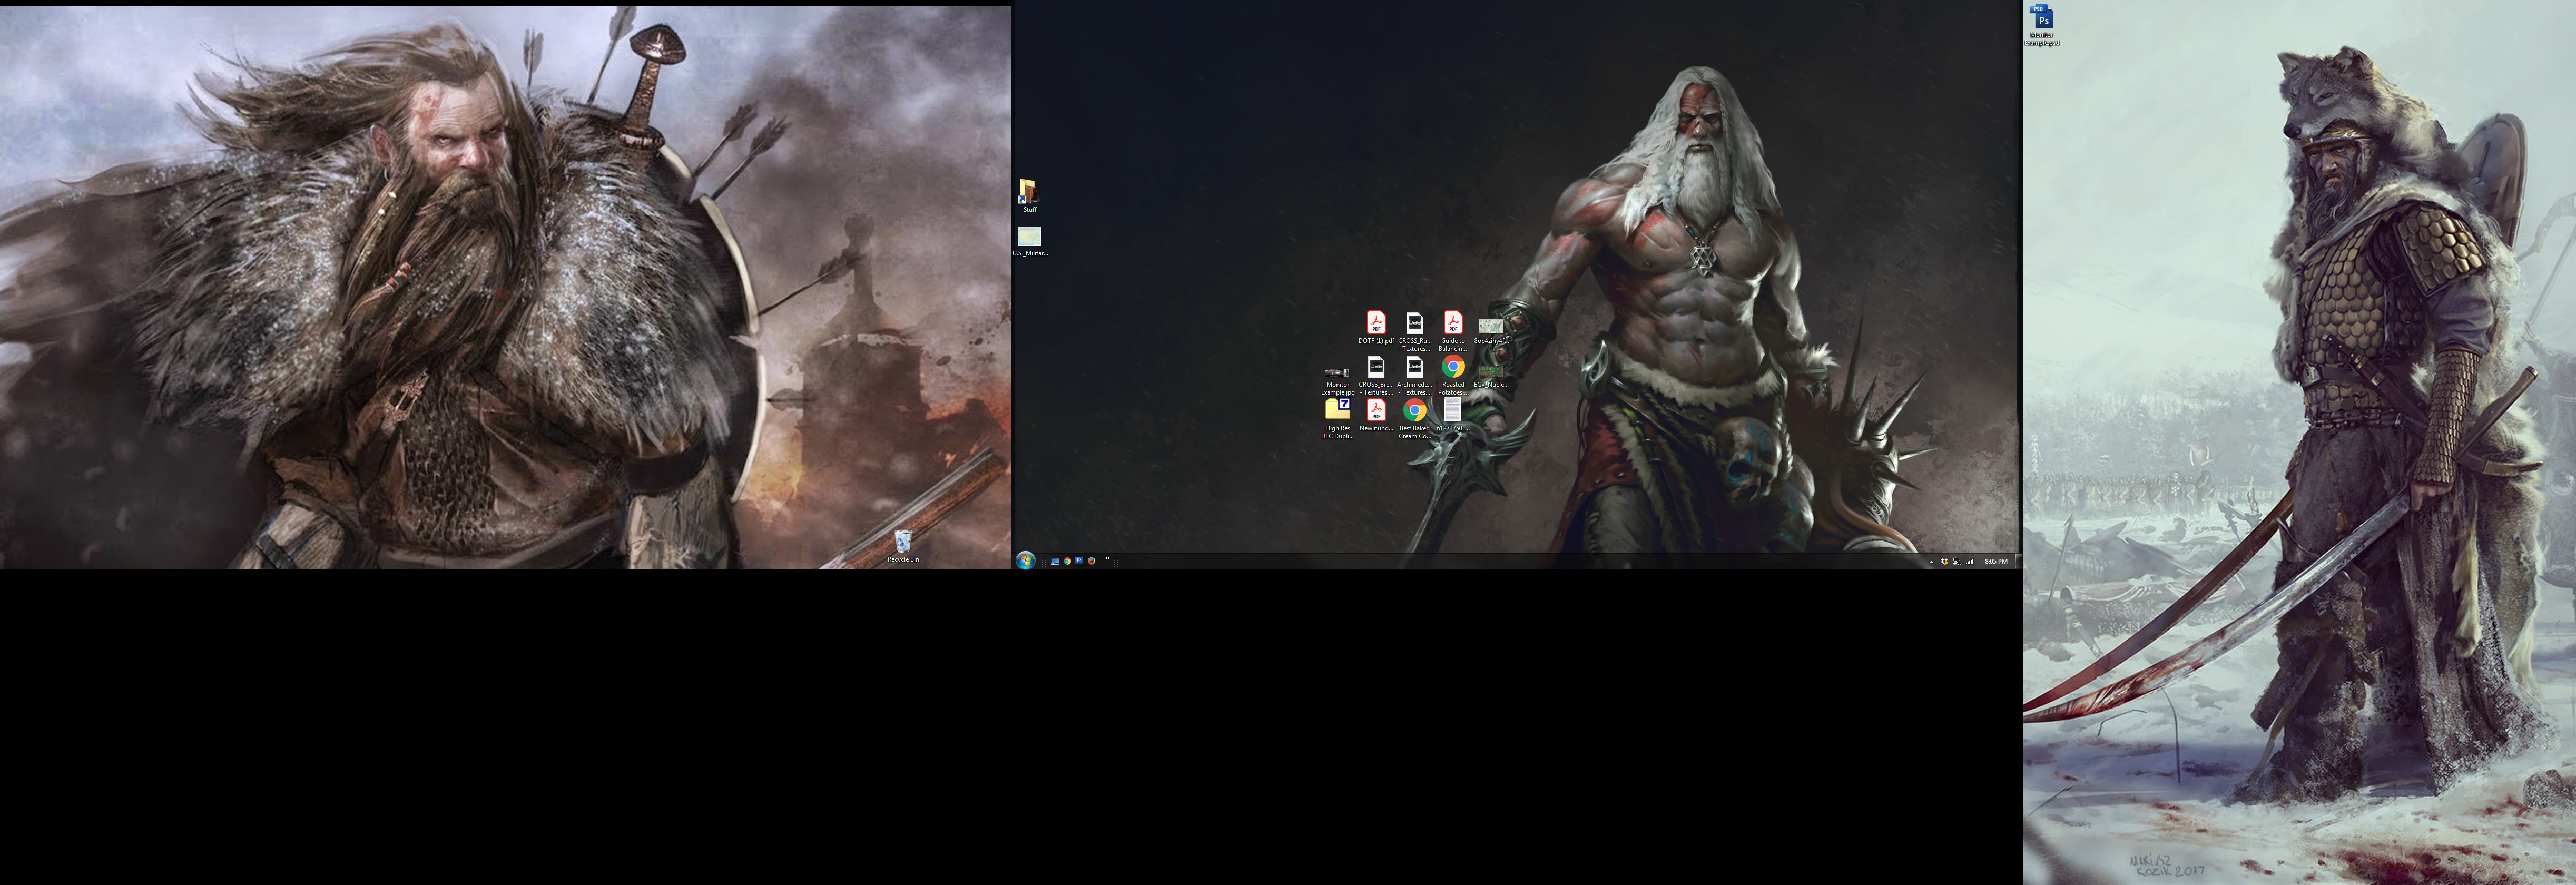Click the Chrome taskbar shortcut
Image resolution: width=2576 pixels, height=885 pixels.
(x=1067, y=561)
